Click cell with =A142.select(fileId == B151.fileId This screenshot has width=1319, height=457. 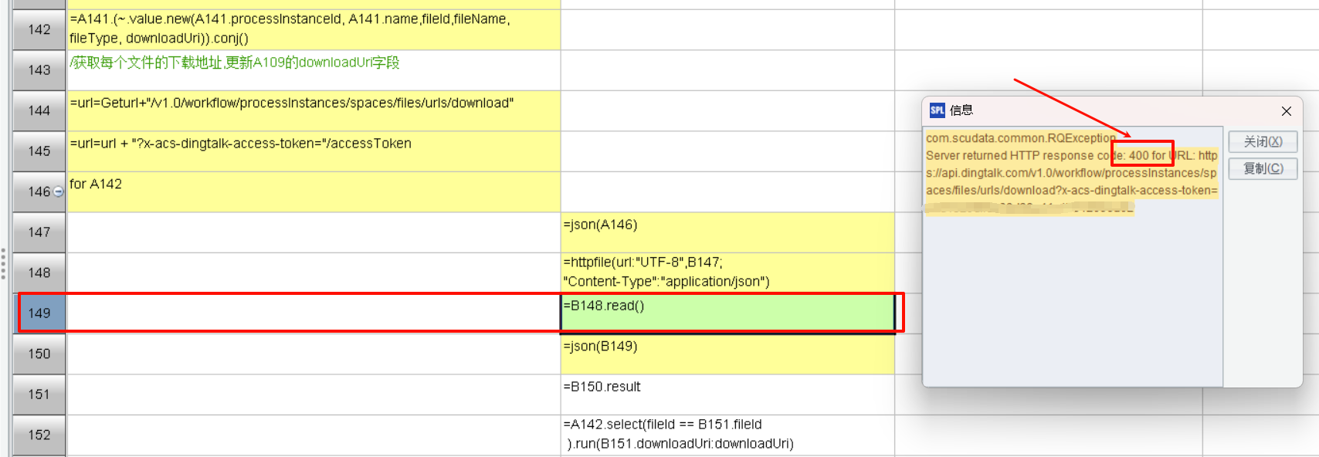[x=727, y=435]
